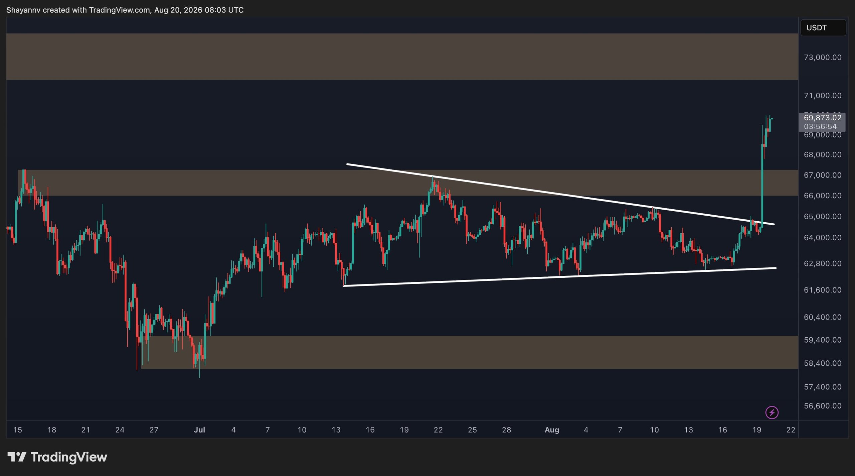Click the current price tag 69,873.02
Screen dimensions: 855x476
tap(822, 118)
